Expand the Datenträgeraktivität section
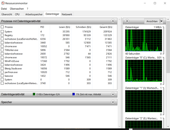170x130 pixels. [113, 94]
